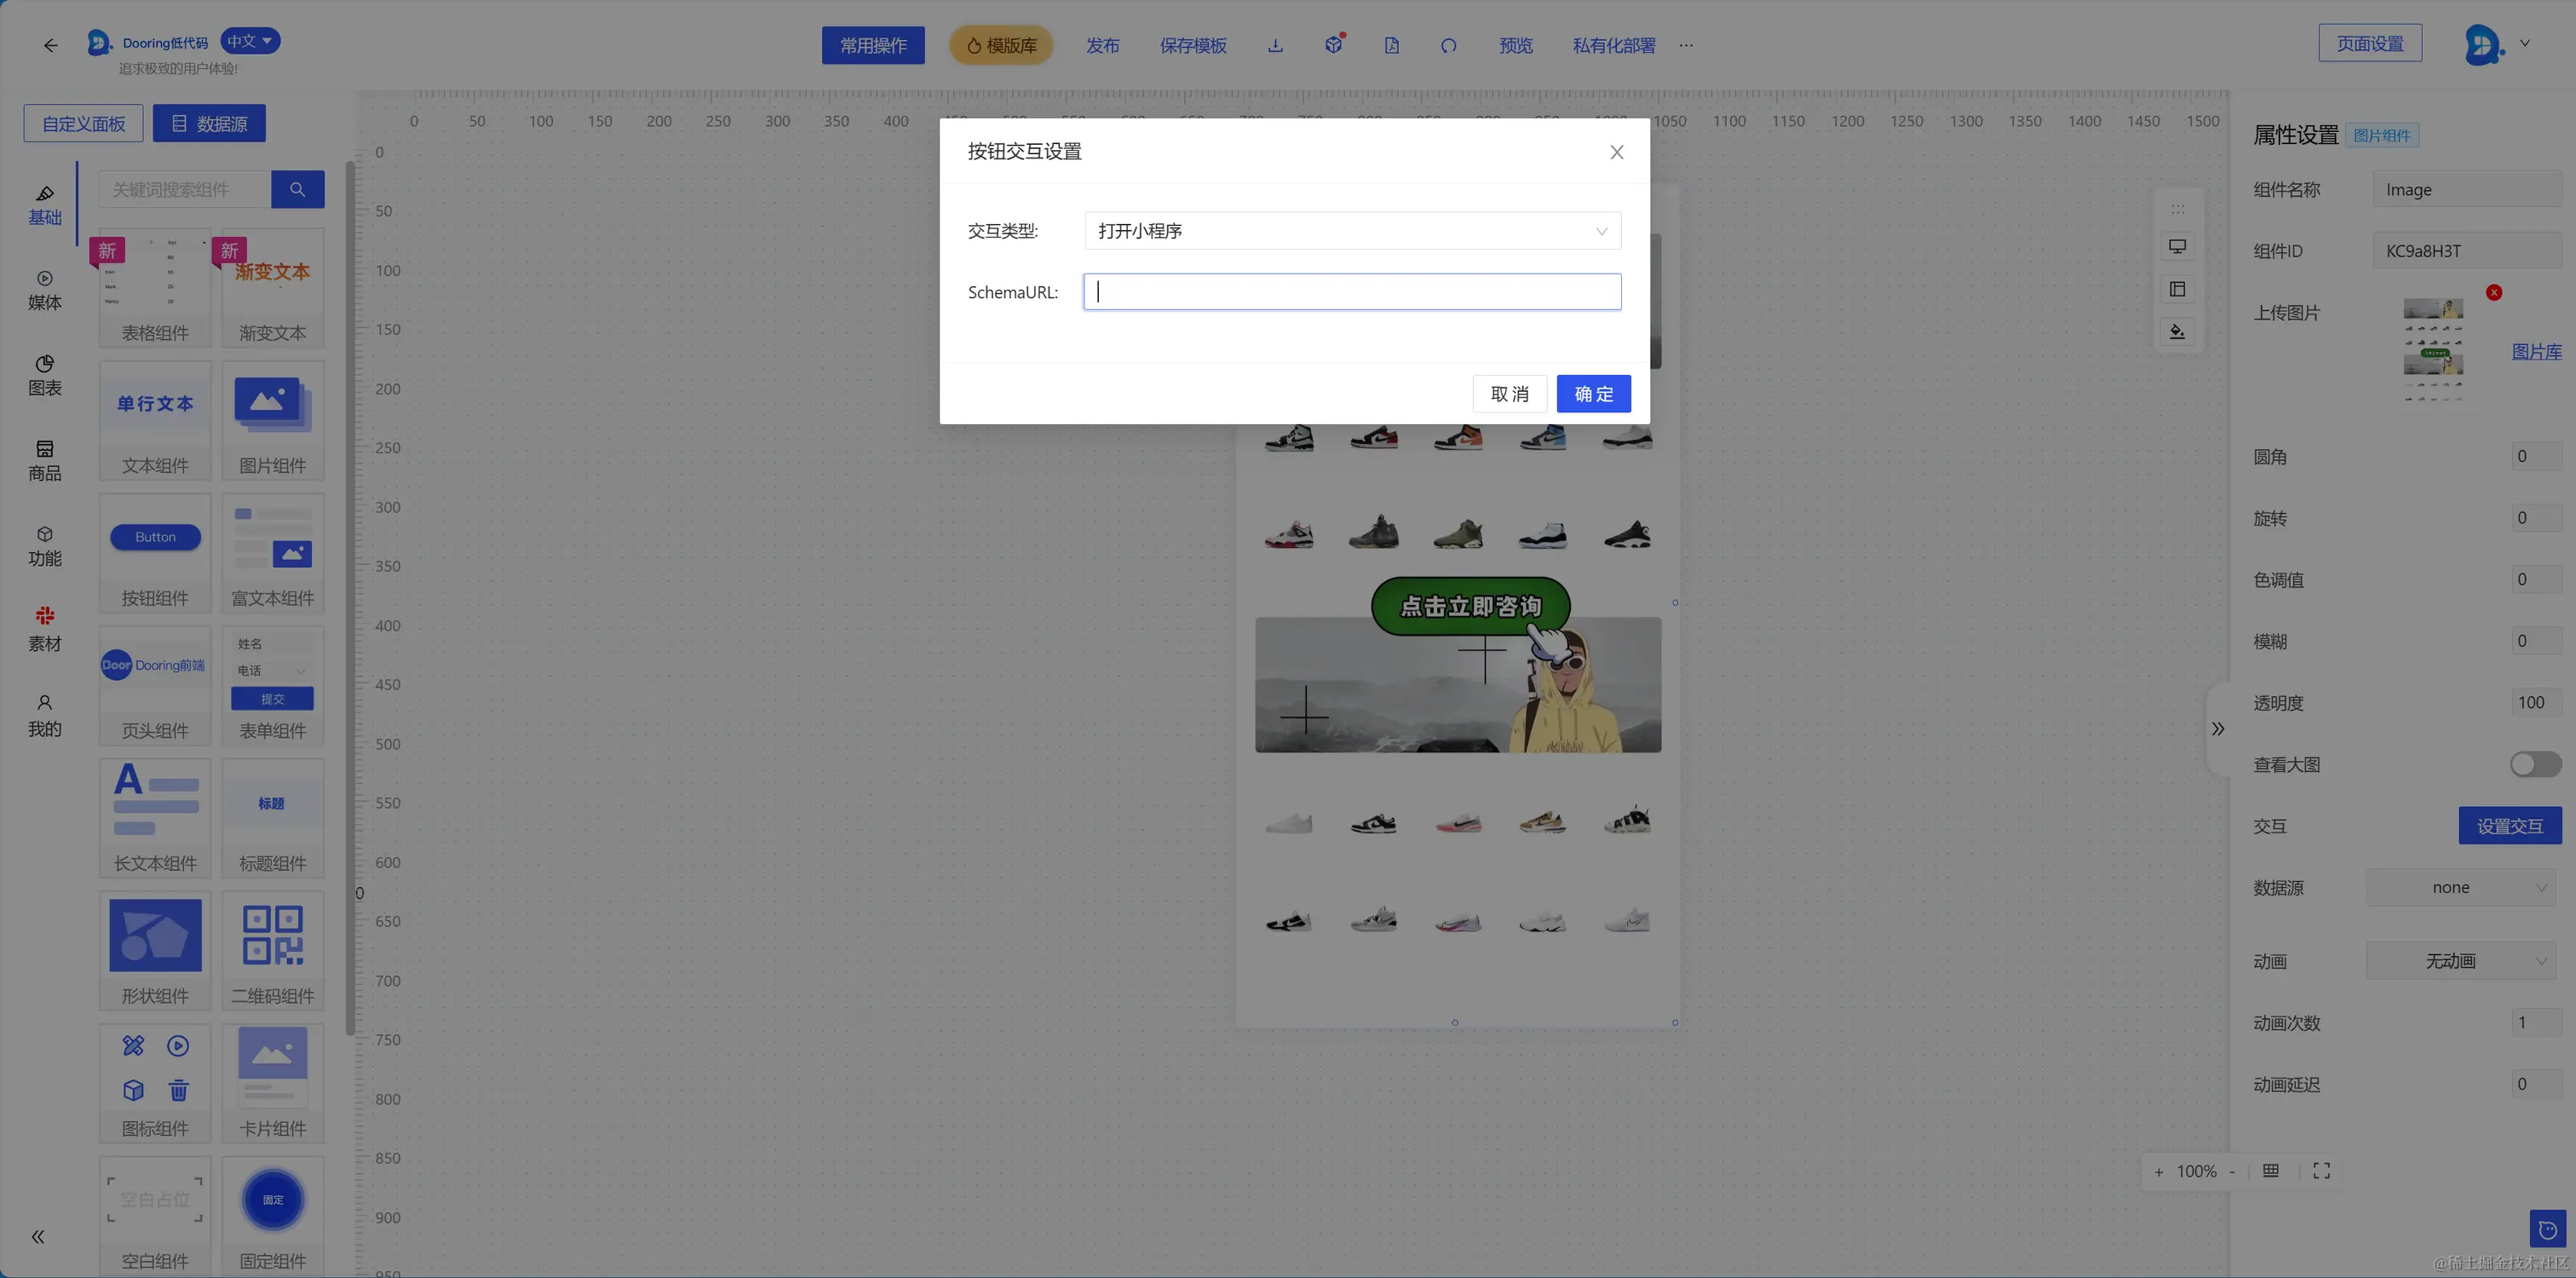Switch language via 中文 dropdown
The image size is (2576, 1278).
tap(249, 41)
